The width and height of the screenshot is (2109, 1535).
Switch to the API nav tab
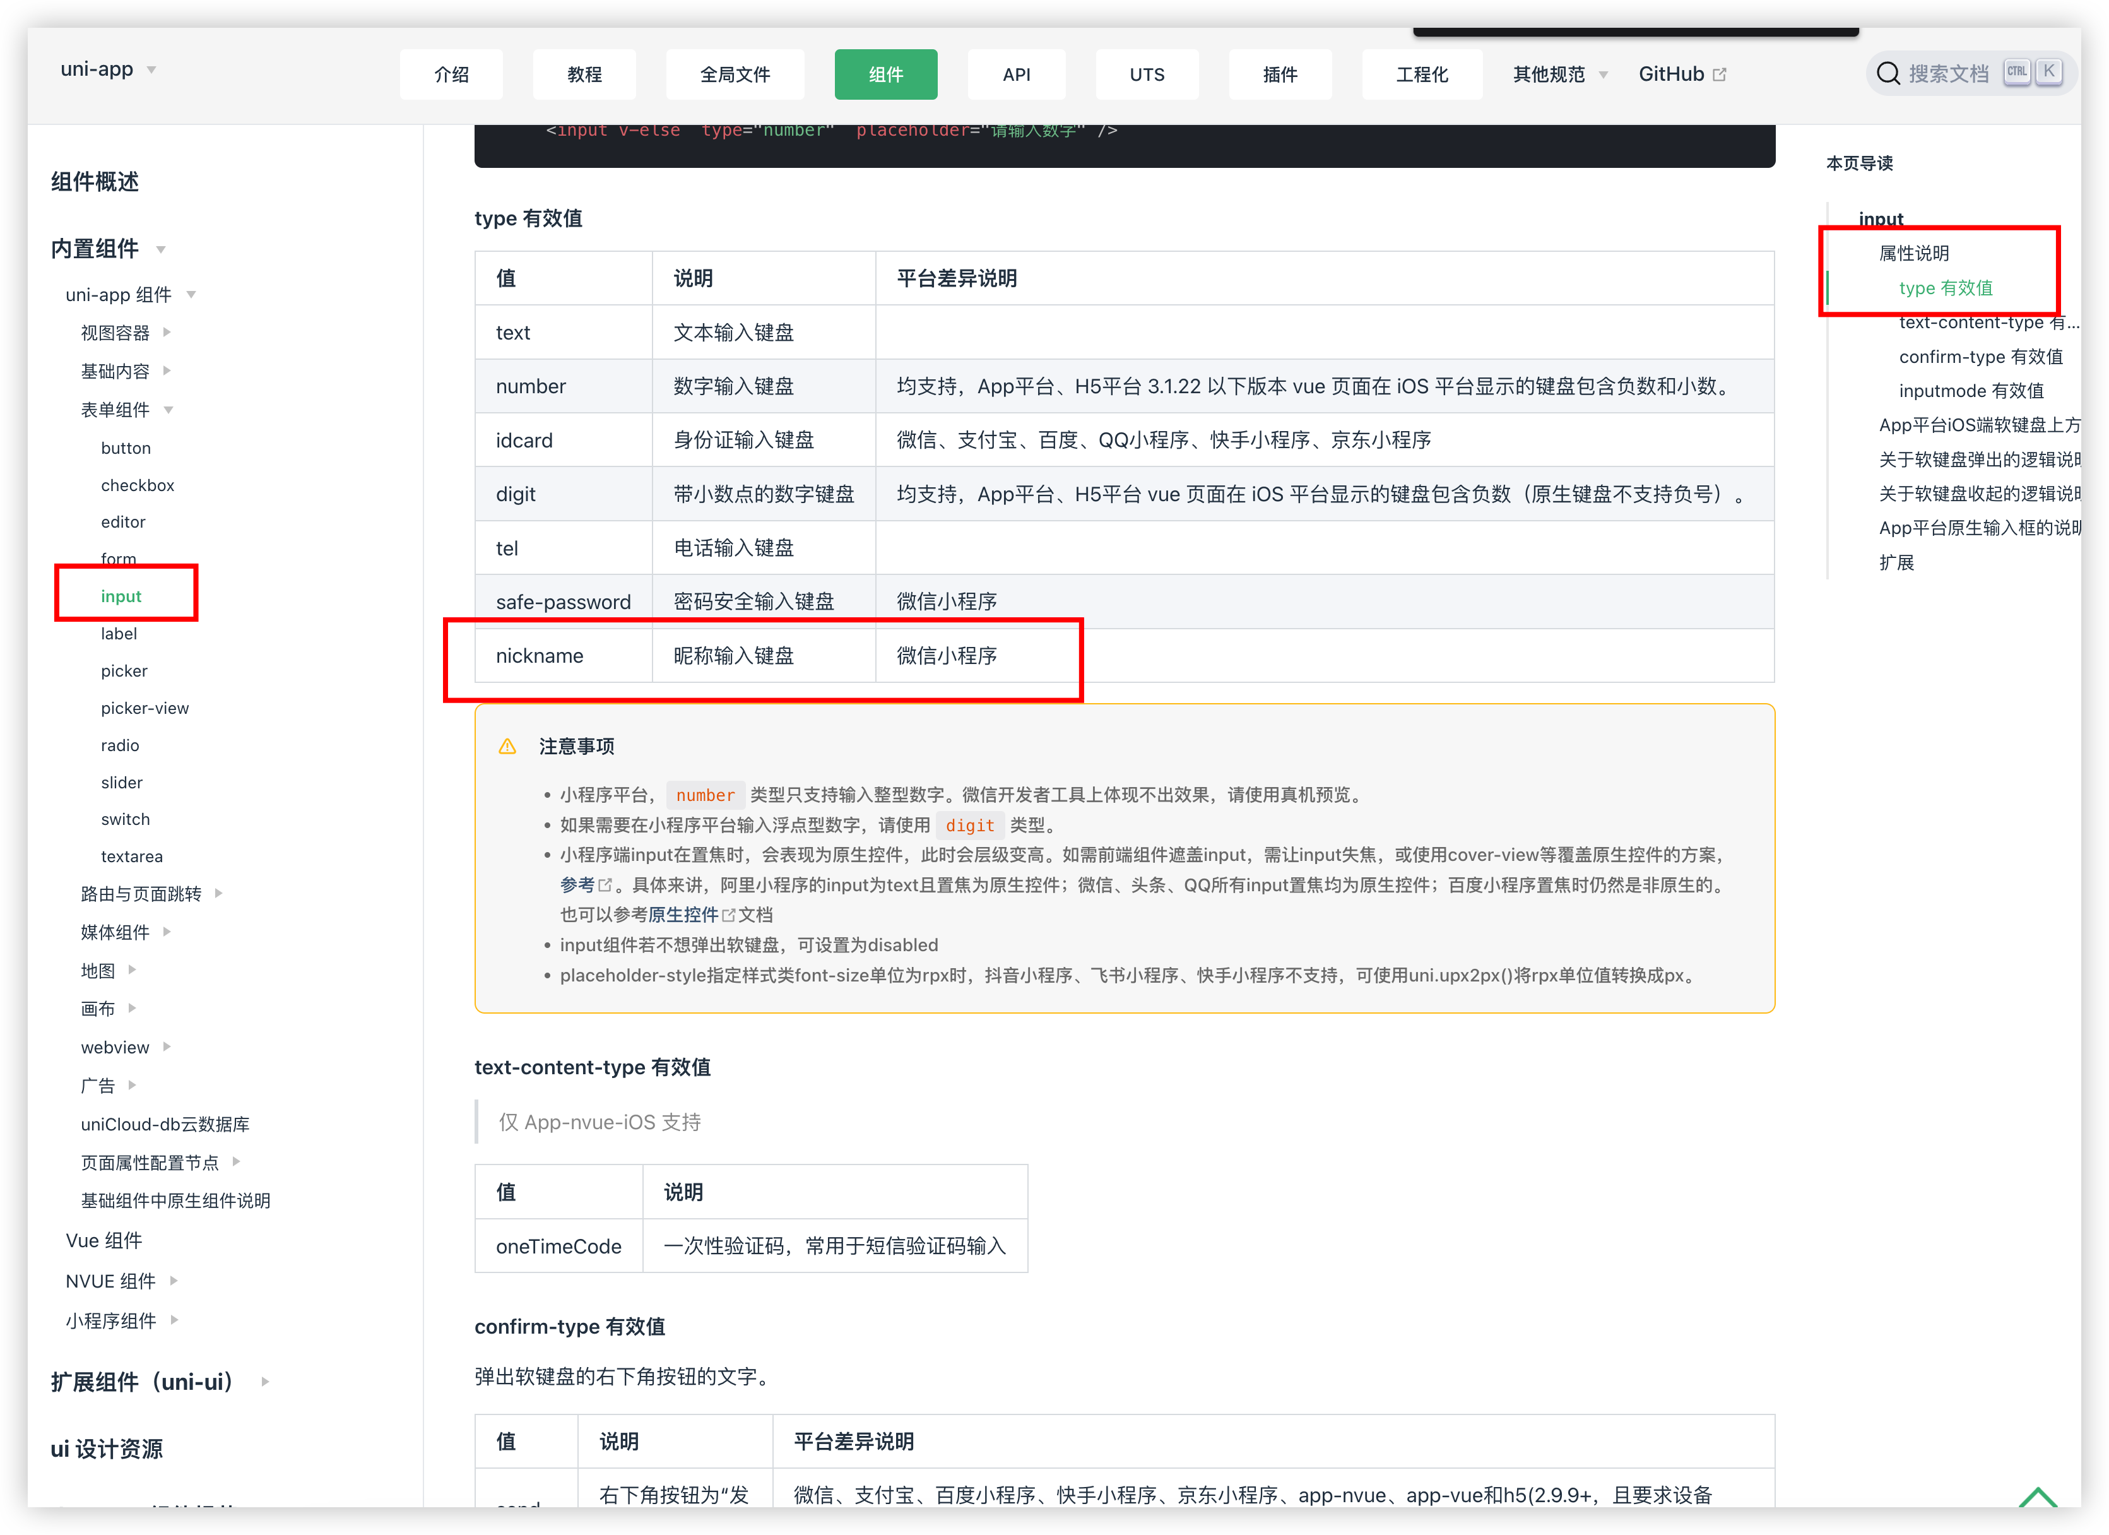(1015, 74)
